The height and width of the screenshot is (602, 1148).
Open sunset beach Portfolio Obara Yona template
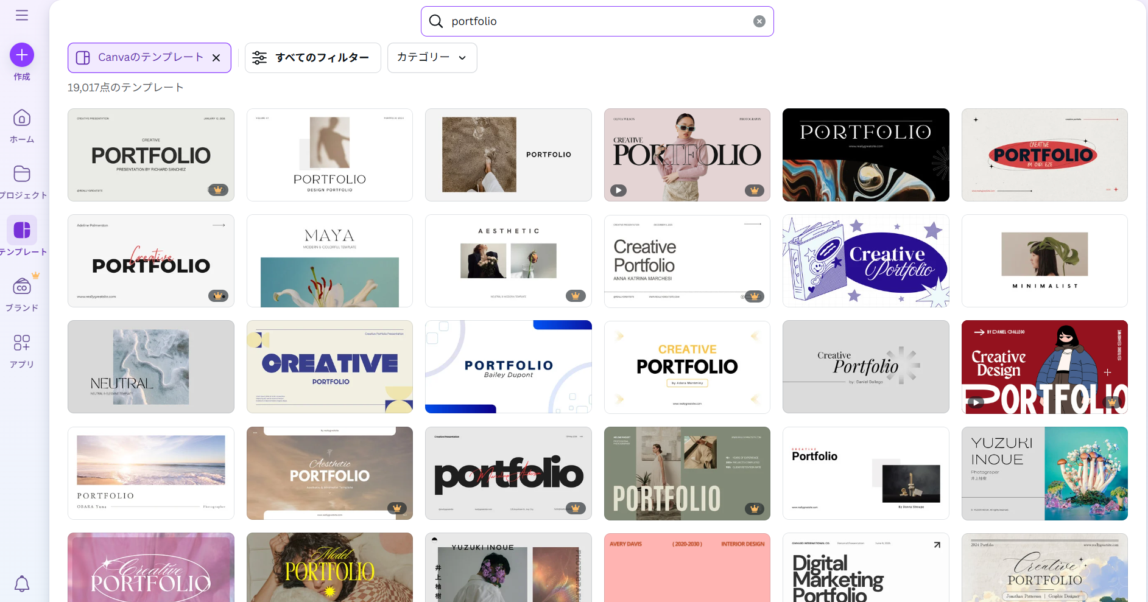[151, 473]
